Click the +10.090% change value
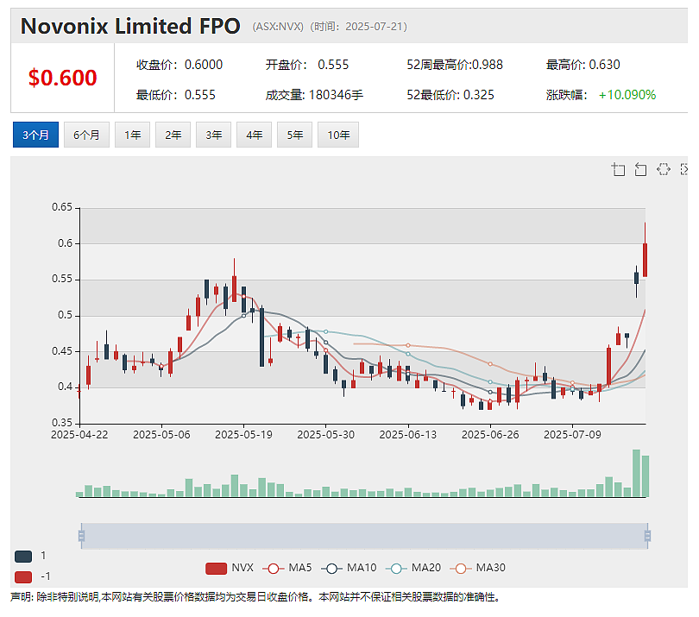 click(627, 95)
